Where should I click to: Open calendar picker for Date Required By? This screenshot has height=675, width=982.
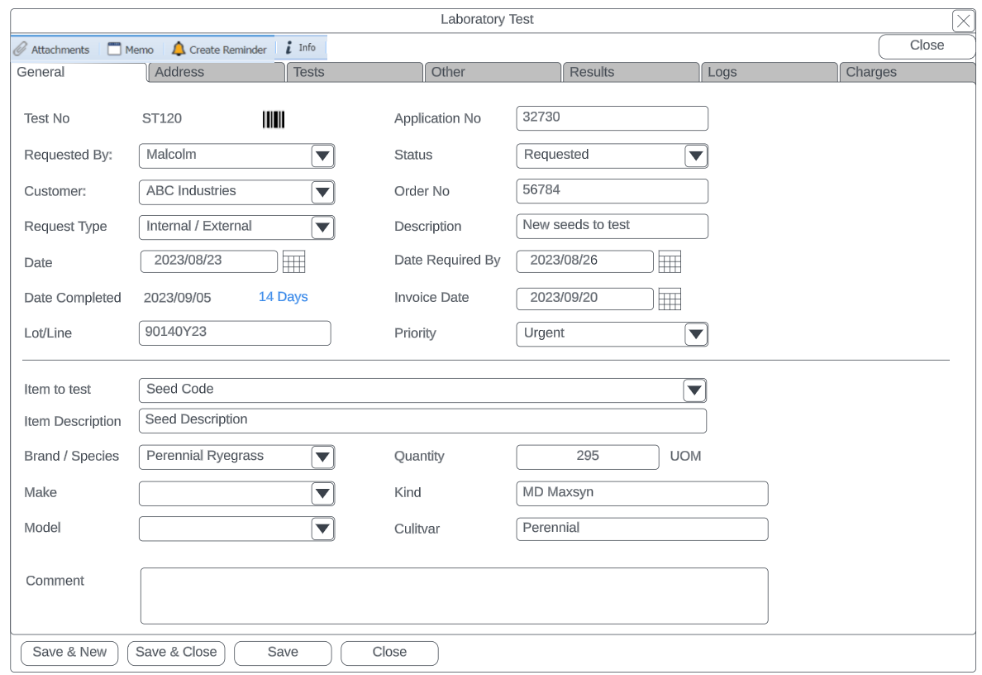pos(670,262)
